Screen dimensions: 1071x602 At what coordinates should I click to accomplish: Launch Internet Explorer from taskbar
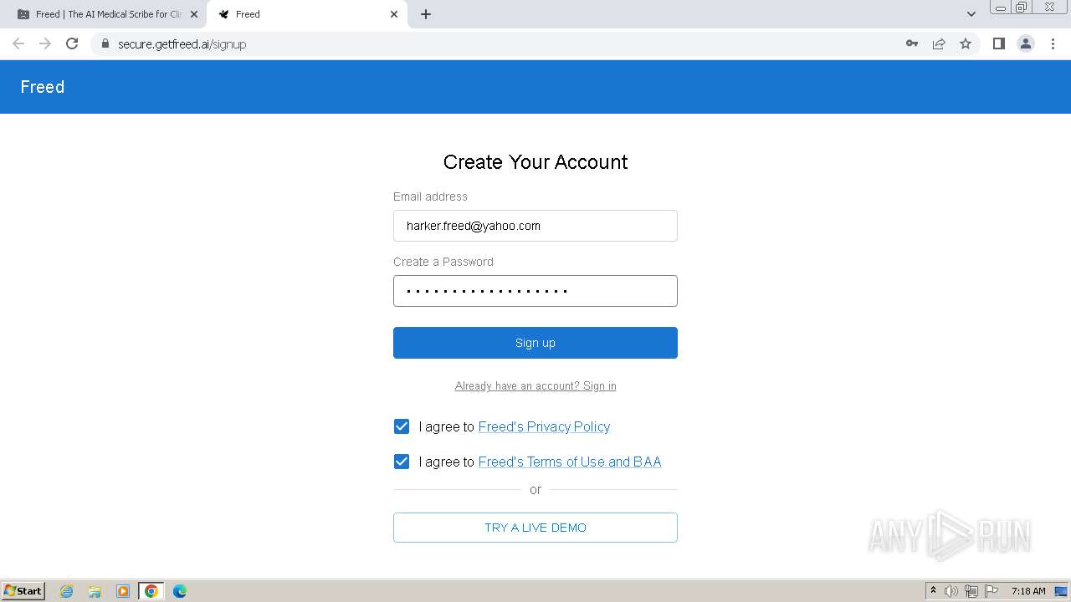[x=67, y=591]
